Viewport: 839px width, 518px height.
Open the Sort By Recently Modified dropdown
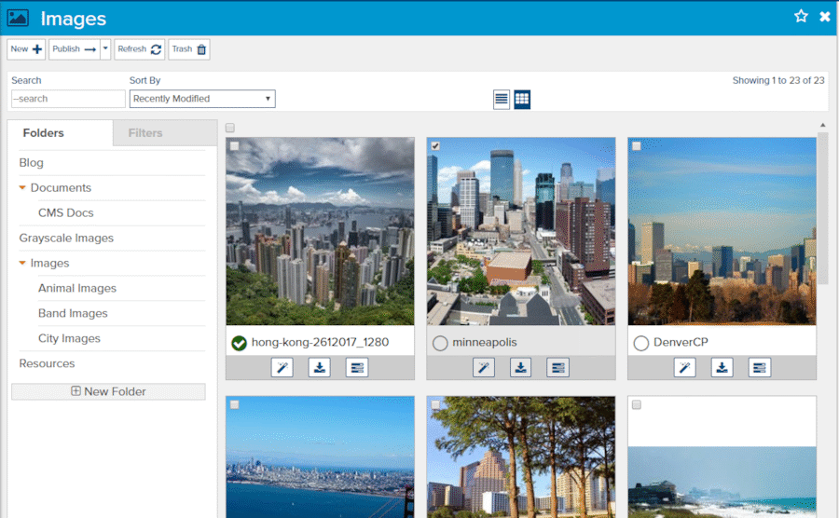click(202, 99)
